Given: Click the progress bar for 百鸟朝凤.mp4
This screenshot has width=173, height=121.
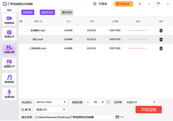Looking at the screenshot, I should tap(137, 30).
